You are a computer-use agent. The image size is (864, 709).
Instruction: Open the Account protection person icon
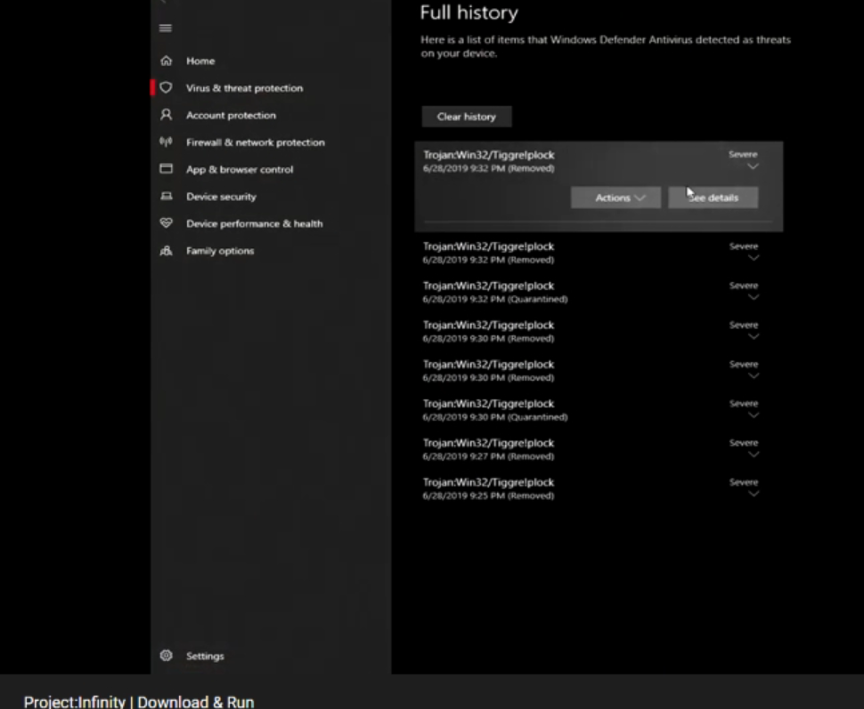pyautogui.click(x=166, y=115)
